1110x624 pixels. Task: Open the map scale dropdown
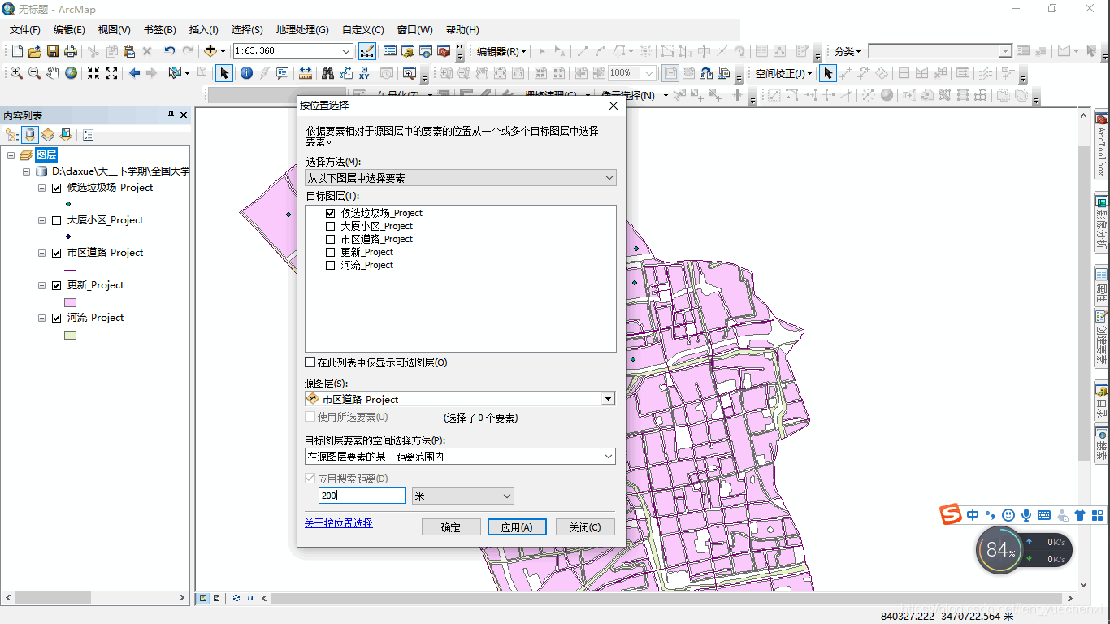tap(346, 51)
